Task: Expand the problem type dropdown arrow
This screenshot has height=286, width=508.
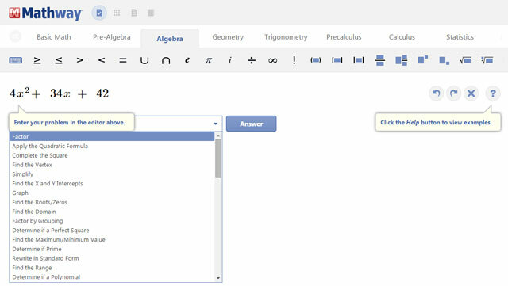Action: point(215,124)
